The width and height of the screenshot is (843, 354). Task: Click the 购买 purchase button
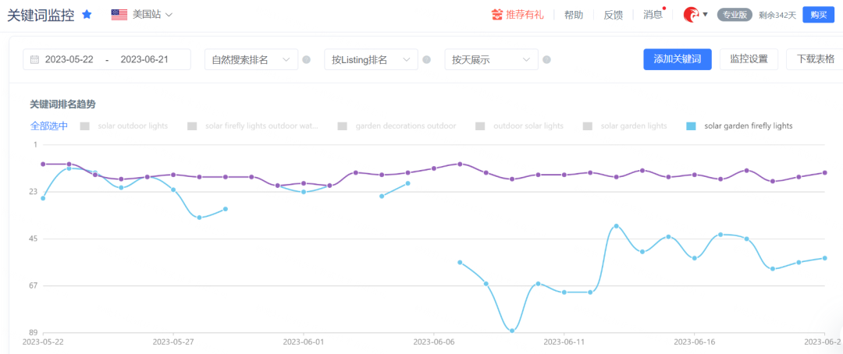(818, 15)
